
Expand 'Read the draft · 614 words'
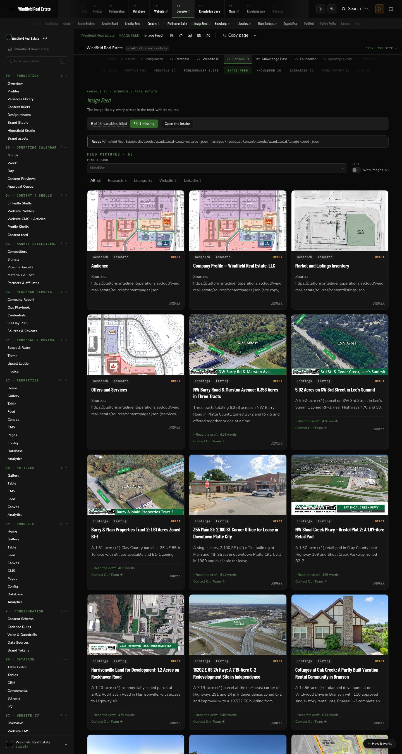point(215,435)
